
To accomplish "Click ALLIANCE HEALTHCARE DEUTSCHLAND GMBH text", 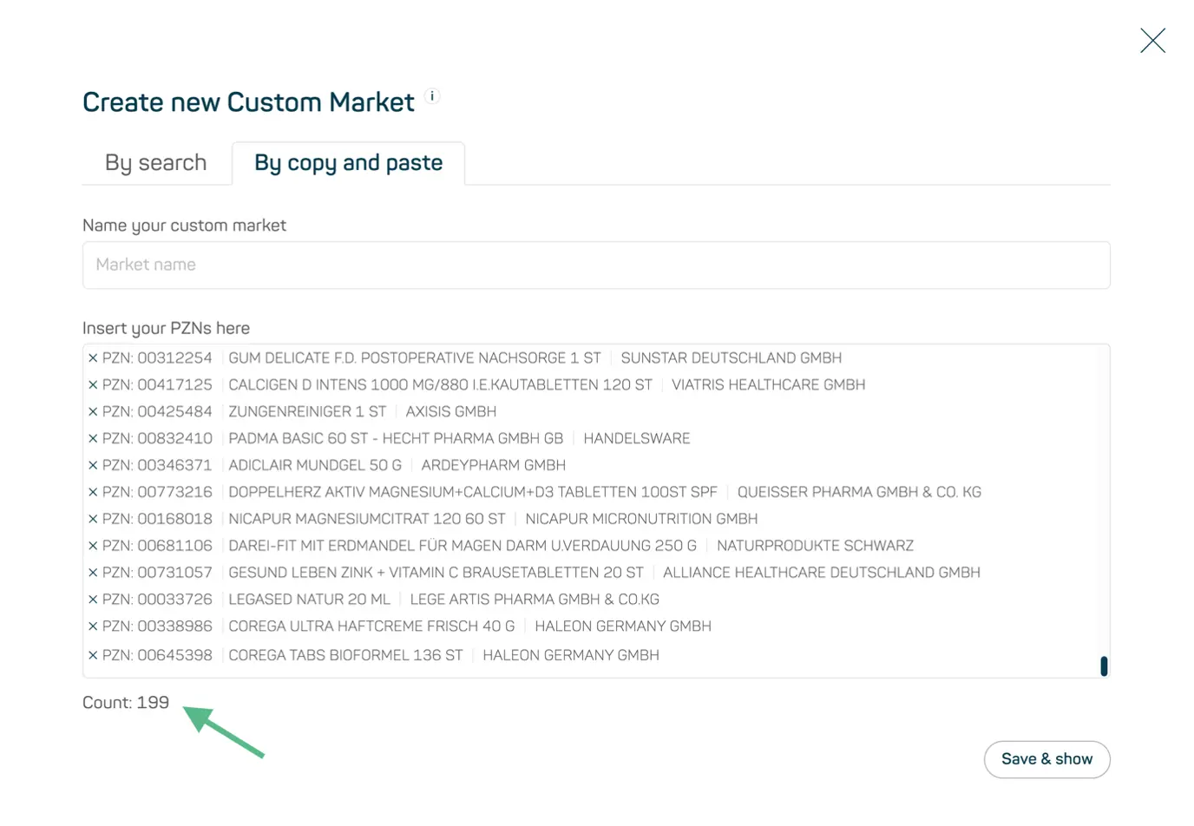I will 822,573.
